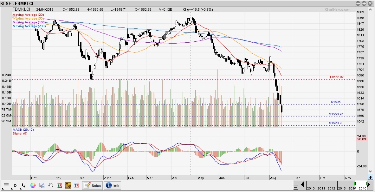Click the L=1849.71 low value
The image size is (375, 192).
(119, 9)
